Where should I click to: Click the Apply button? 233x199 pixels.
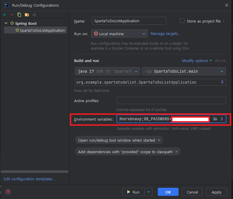click(217, 192)
